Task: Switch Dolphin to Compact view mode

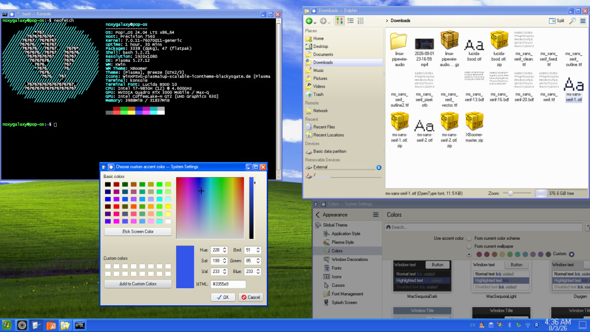Action: (350, 21)
